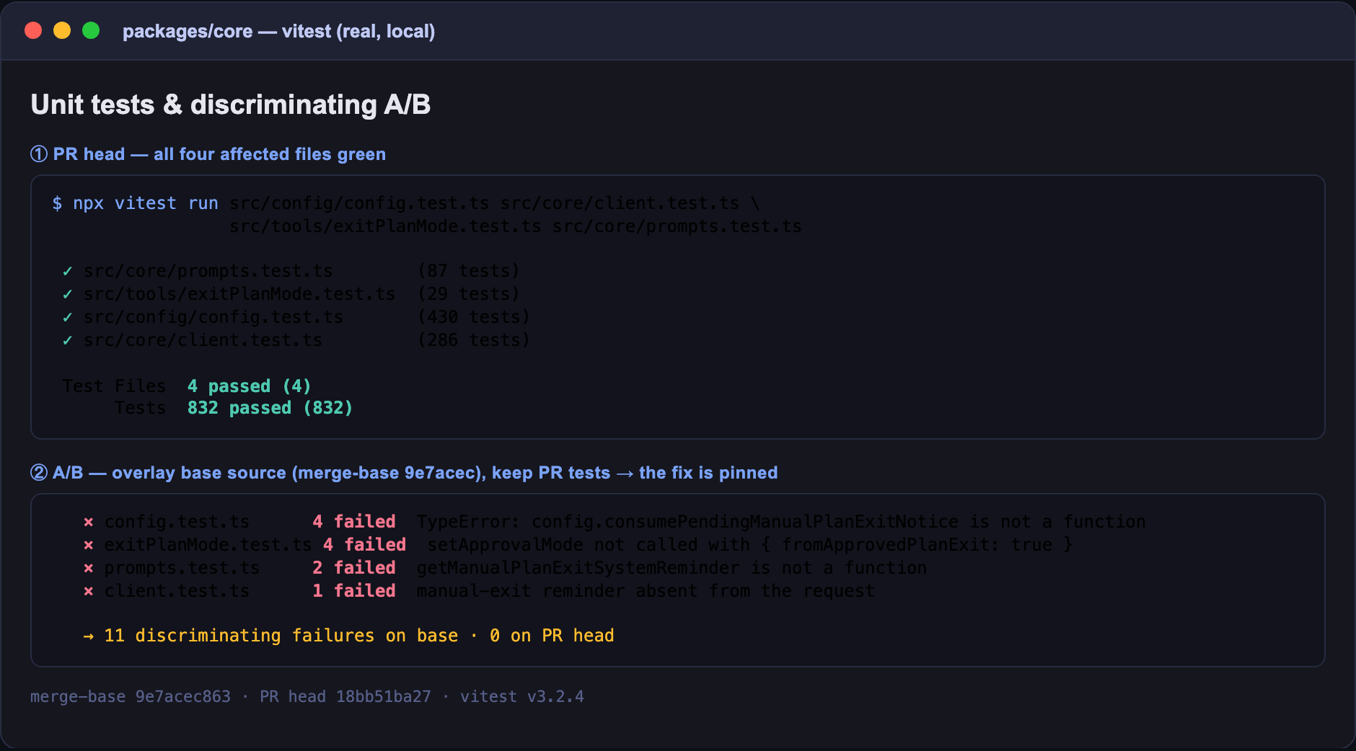
Task: Click the '0 on PR head' text
Action: [552, 636]
